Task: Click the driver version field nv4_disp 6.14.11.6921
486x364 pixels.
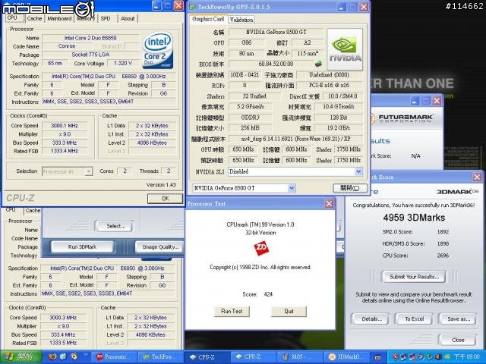Action: coord(295,139)
